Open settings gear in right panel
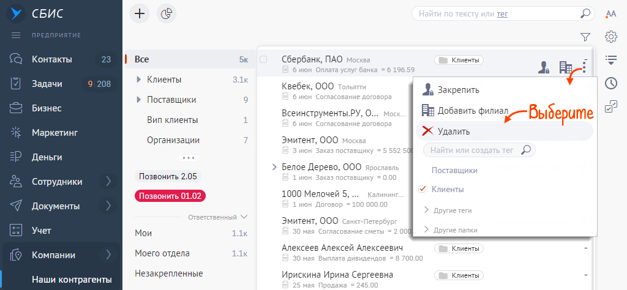This screenshot has width=627, height=290. pyautogui.click(x=610, y=37)
